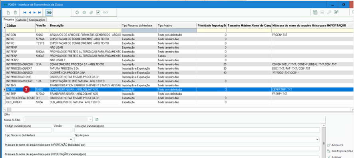The height and width of the screenshot is (158, 354).
Task: Go to first record arrow
Action: [x=25, y=13]
